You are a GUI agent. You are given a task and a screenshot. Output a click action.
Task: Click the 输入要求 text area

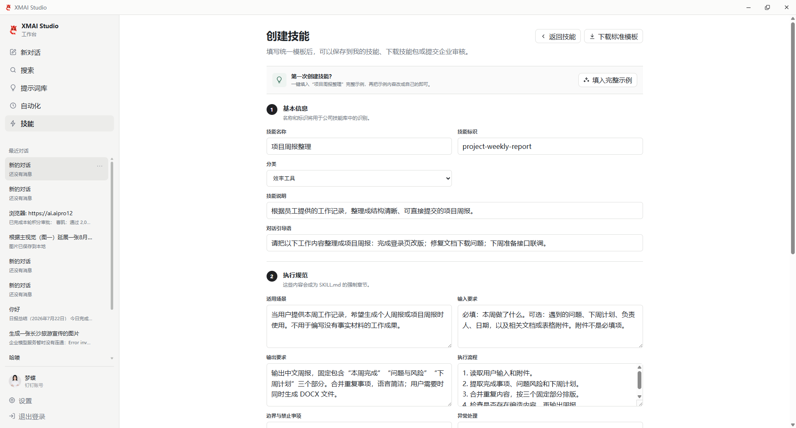[550, 326]
